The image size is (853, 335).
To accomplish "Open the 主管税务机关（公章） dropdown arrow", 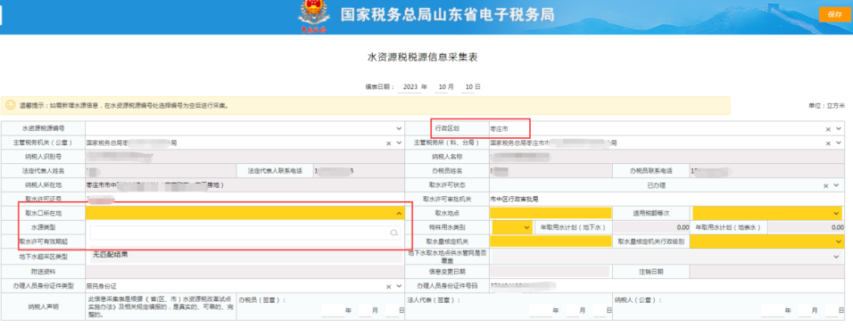I will (399, 143).
